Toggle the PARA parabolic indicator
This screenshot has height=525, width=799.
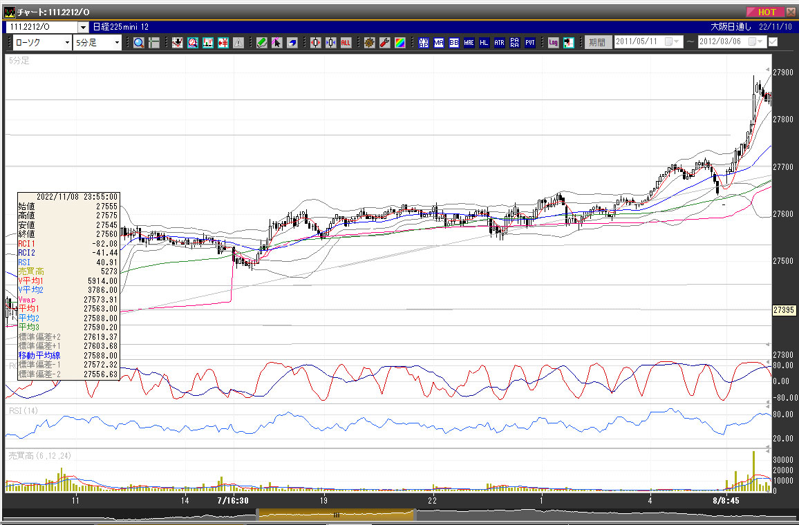pyautogui.click(x=515, y=43)
